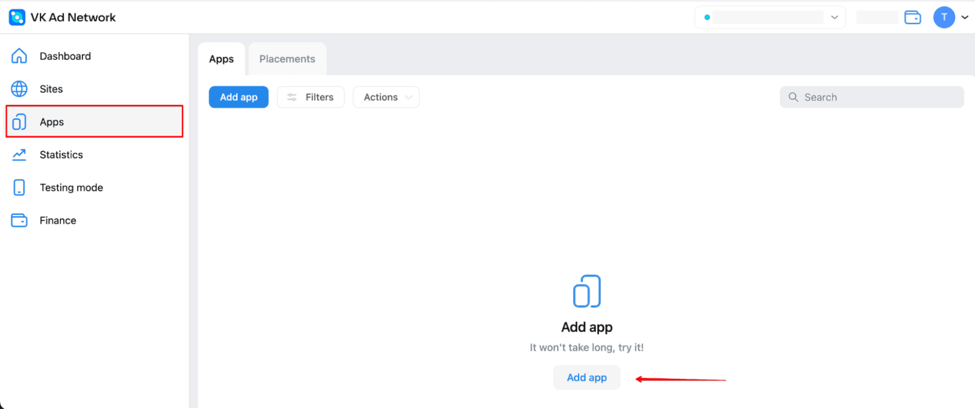Open the Filters panel
Viewport: 975px width, 409px height.
[310, 97]
